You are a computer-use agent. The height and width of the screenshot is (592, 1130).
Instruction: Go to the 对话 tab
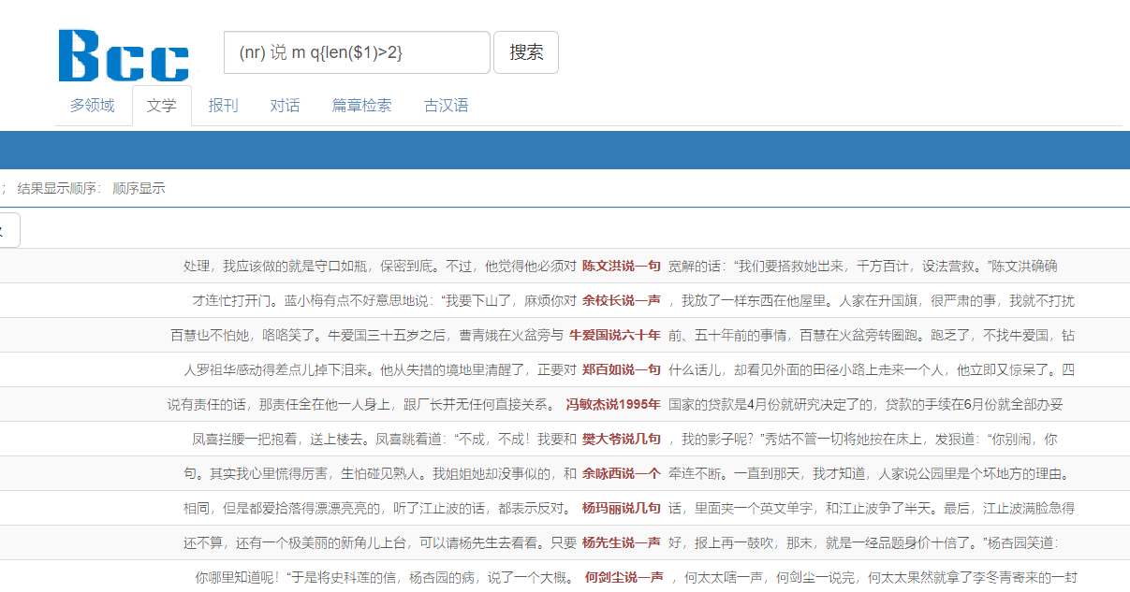(285, 106)
